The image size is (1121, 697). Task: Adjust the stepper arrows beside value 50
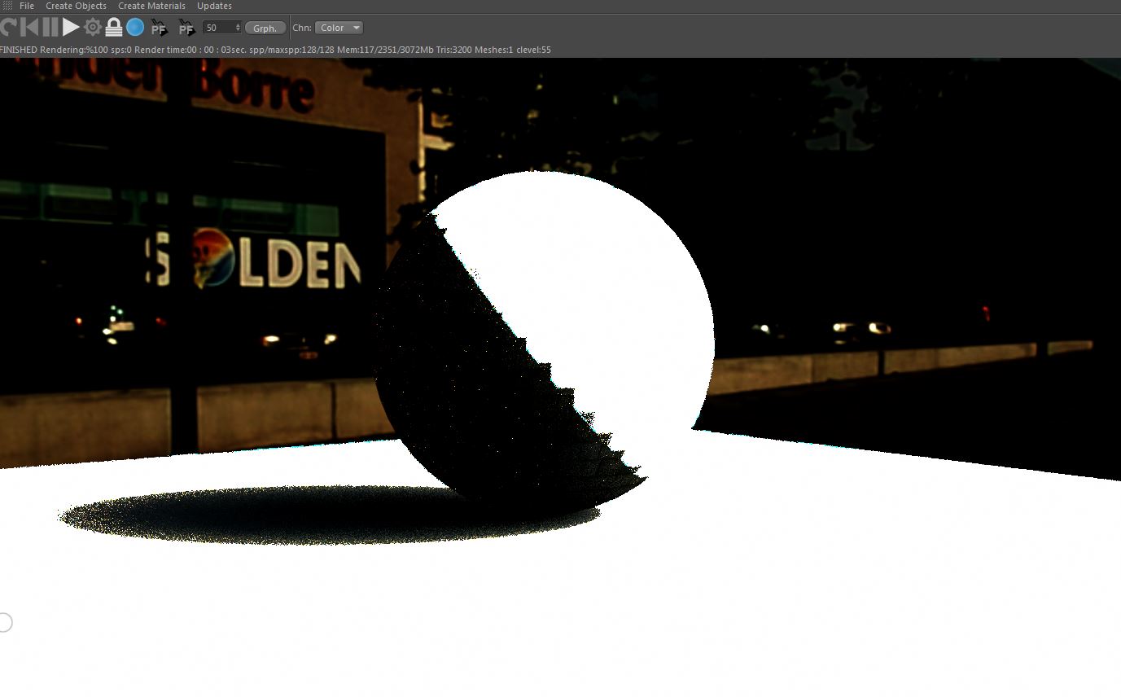(238, 28)
